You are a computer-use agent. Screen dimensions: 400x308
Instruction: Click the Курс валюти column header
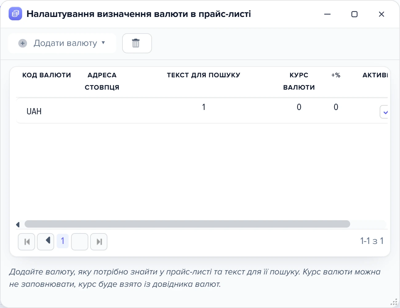[x=299, y=81]
